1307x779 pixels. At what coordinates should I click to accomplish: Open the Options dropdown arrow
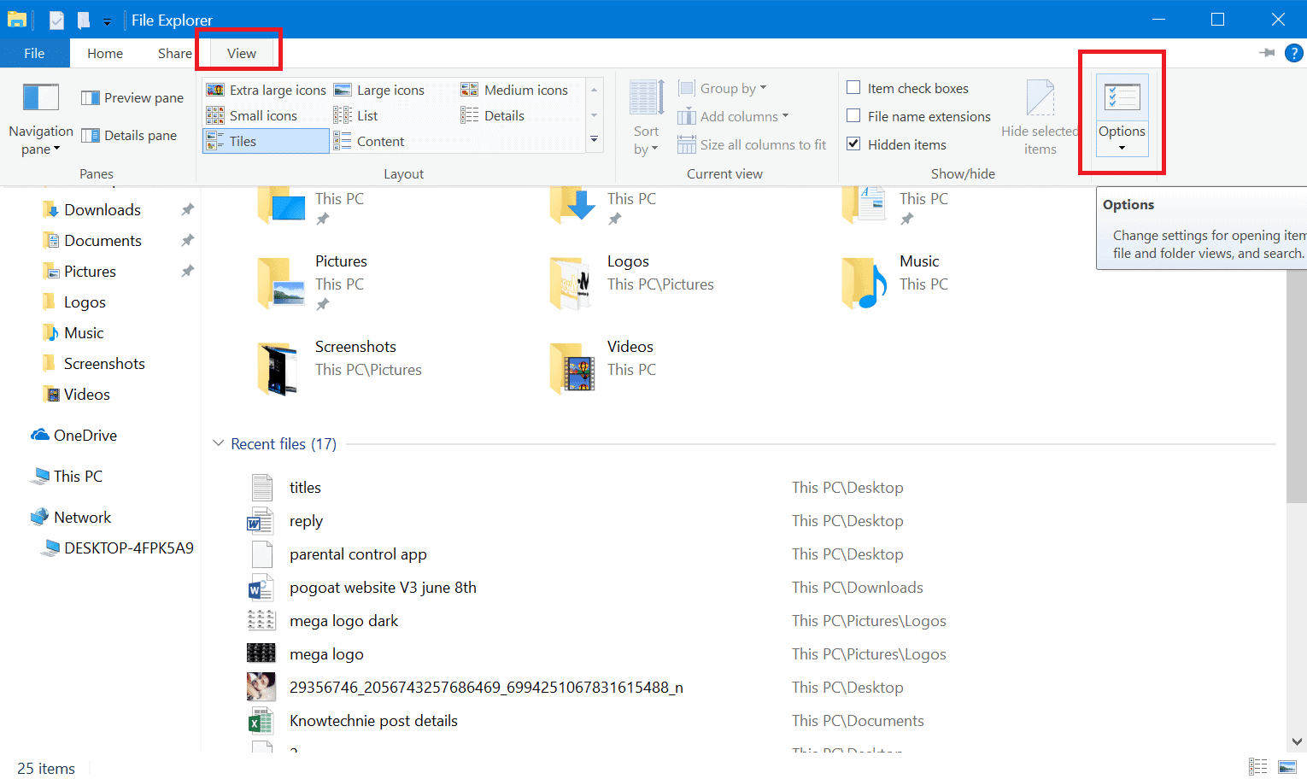(x=1121, y=147)
